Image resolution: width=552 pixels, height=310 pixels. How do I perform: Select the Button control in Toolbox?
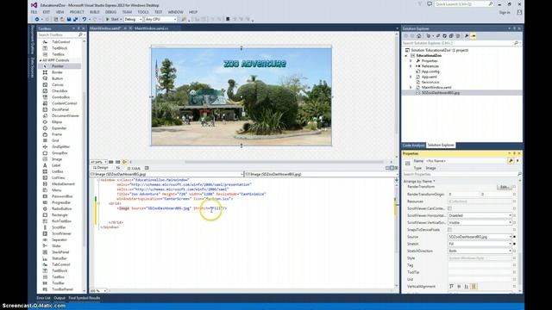[x=60, y=78]
